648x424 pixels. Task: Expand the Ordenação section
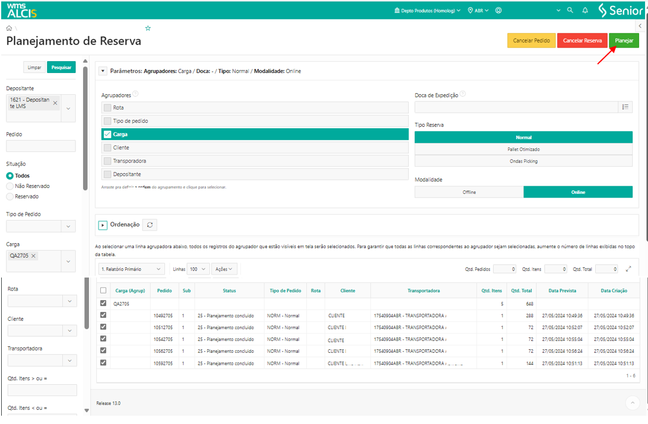[103, 225]
